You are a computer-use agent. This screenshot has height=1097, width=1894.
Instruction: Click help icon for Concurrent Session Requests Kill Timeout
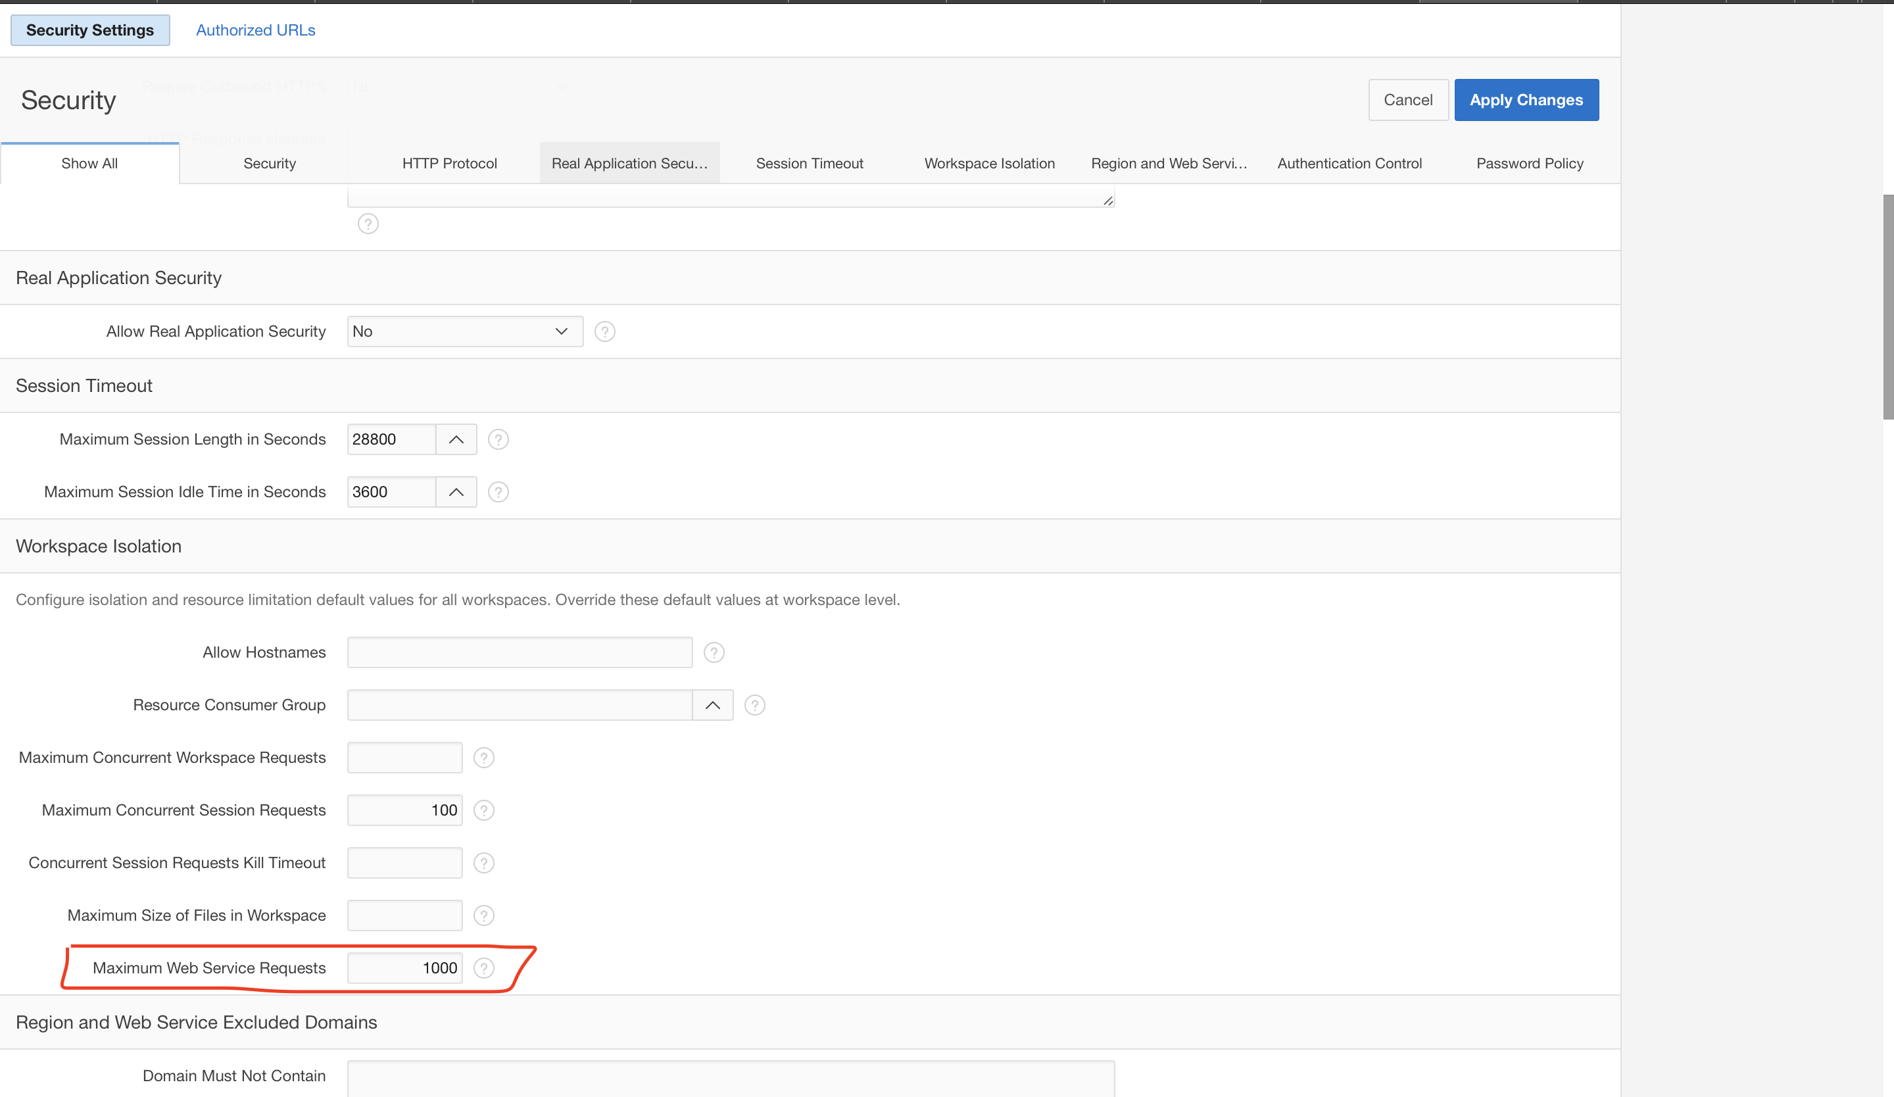coord(484,863)
